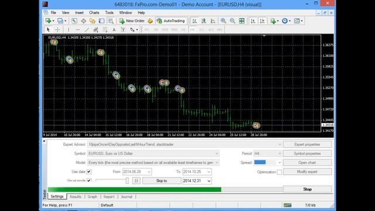Enable the Optimization checkbox
Screen dimensions: 375x211
[x=279, y=172]
